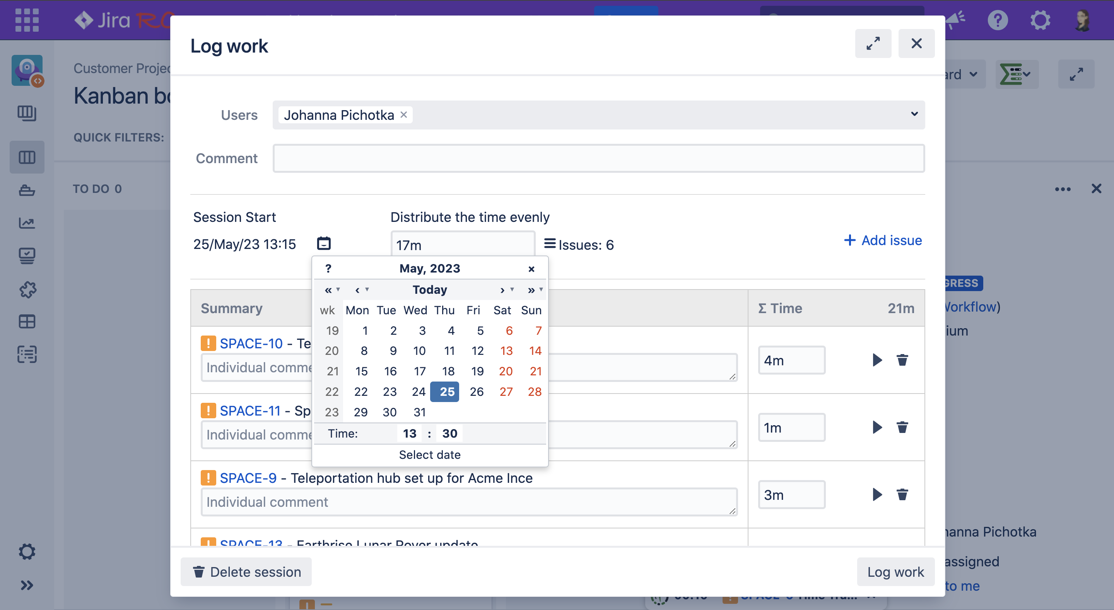Select May 26 in the calendar
This screenshot has width=1114, height=610.
[476, 392]
